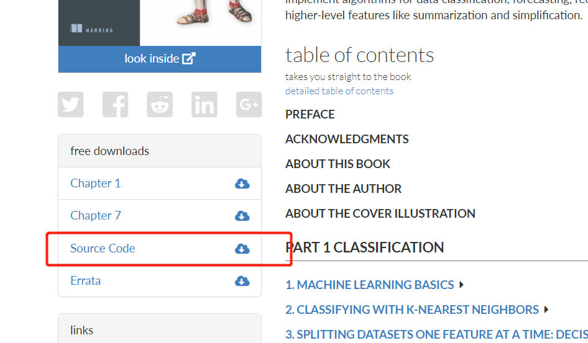Share the book on Facebook
The width and height of the screenshot is (588, 343).
115,104
